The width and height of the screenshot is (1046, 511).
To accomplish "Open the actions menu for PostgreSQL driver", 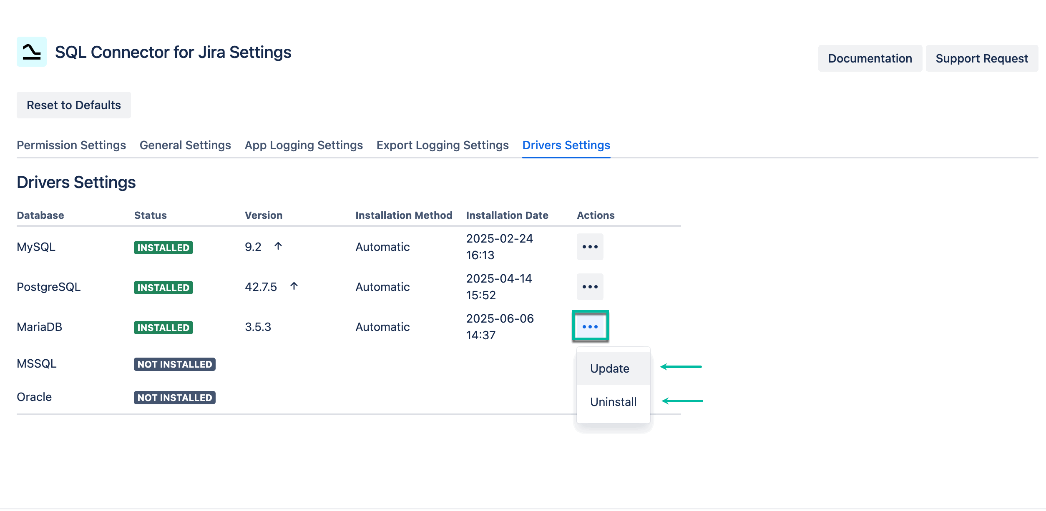I will 590,286.
